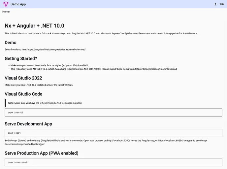Click the basic demo description paragraph
Image resolution: width=227 pixels, height=169 pixels.
tap(101, 33)
